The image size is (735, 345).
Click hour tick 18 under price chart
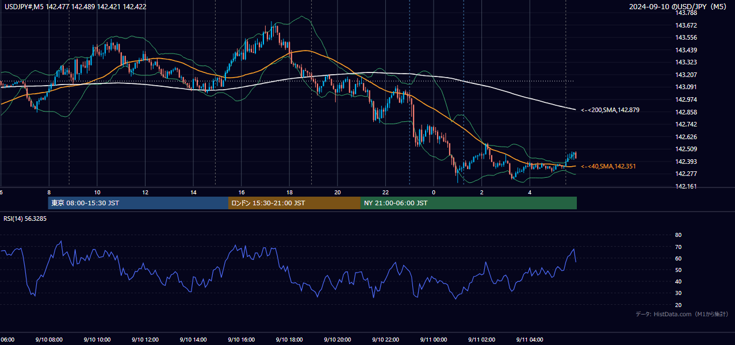[x=289, y=192]
